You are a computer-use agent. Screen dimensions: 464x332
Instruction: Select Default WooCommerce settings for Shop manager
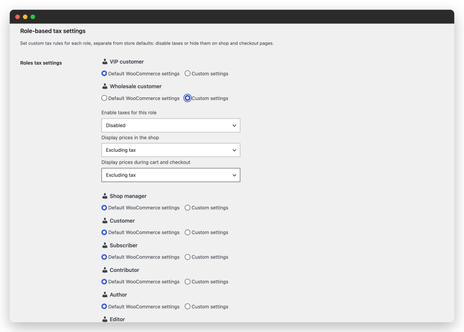coord(104,208)
